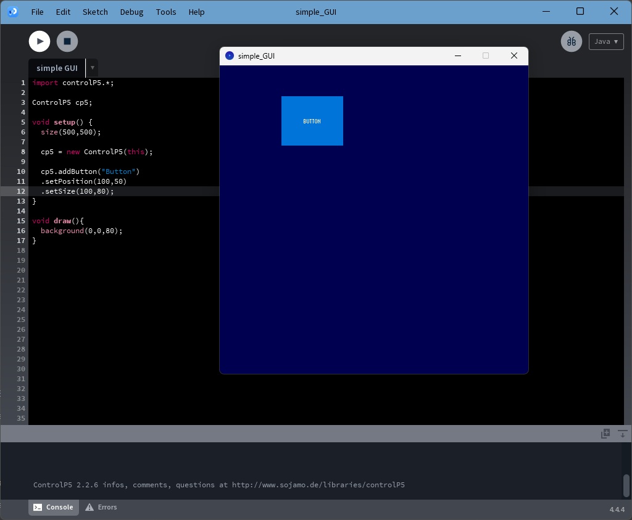Click the "import controlP5.*;" code line
The width and height of the screenshot is (632, 520).
click(x=73, y=83)
